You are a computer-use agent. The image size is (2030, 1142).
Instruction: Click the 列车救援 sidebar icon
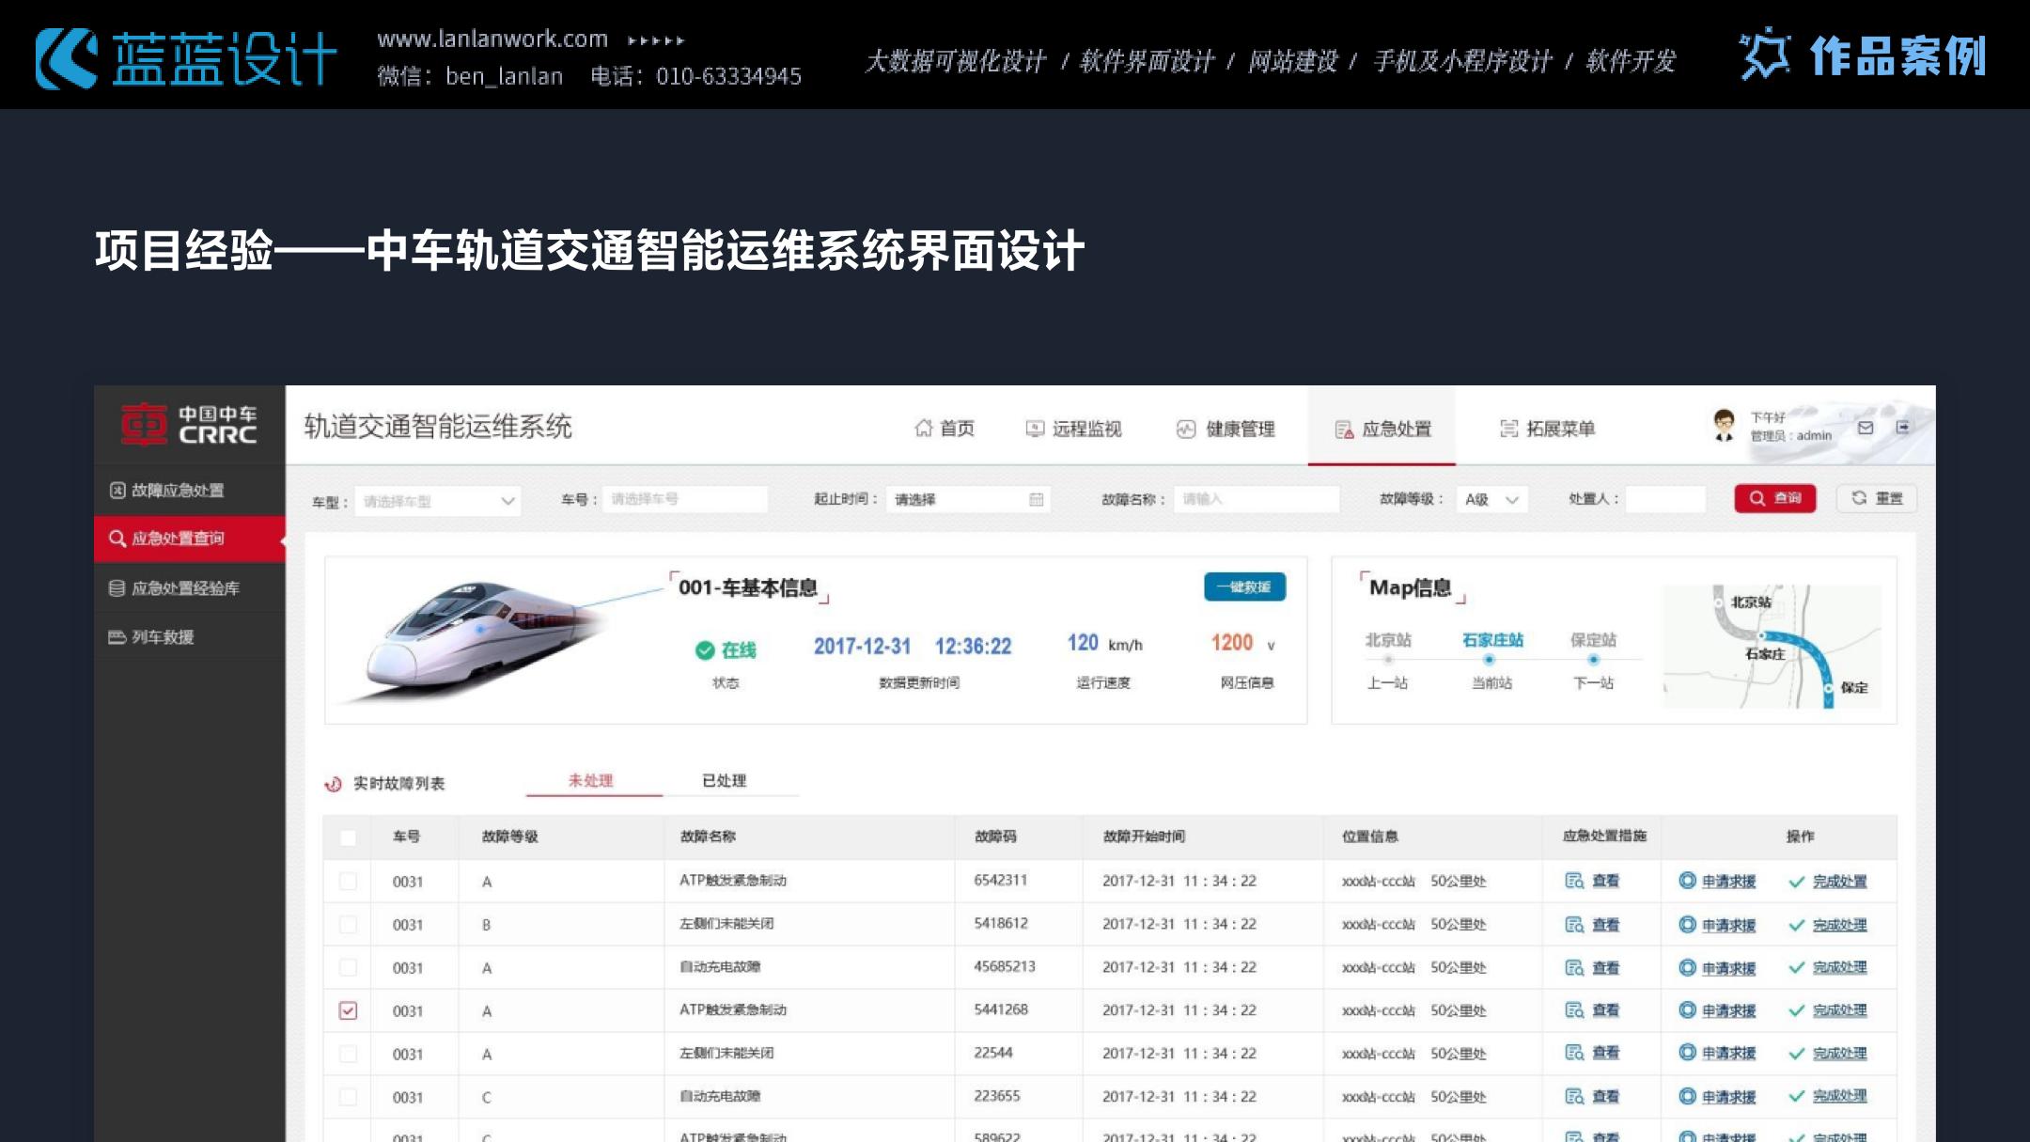[x=117, y=637]
